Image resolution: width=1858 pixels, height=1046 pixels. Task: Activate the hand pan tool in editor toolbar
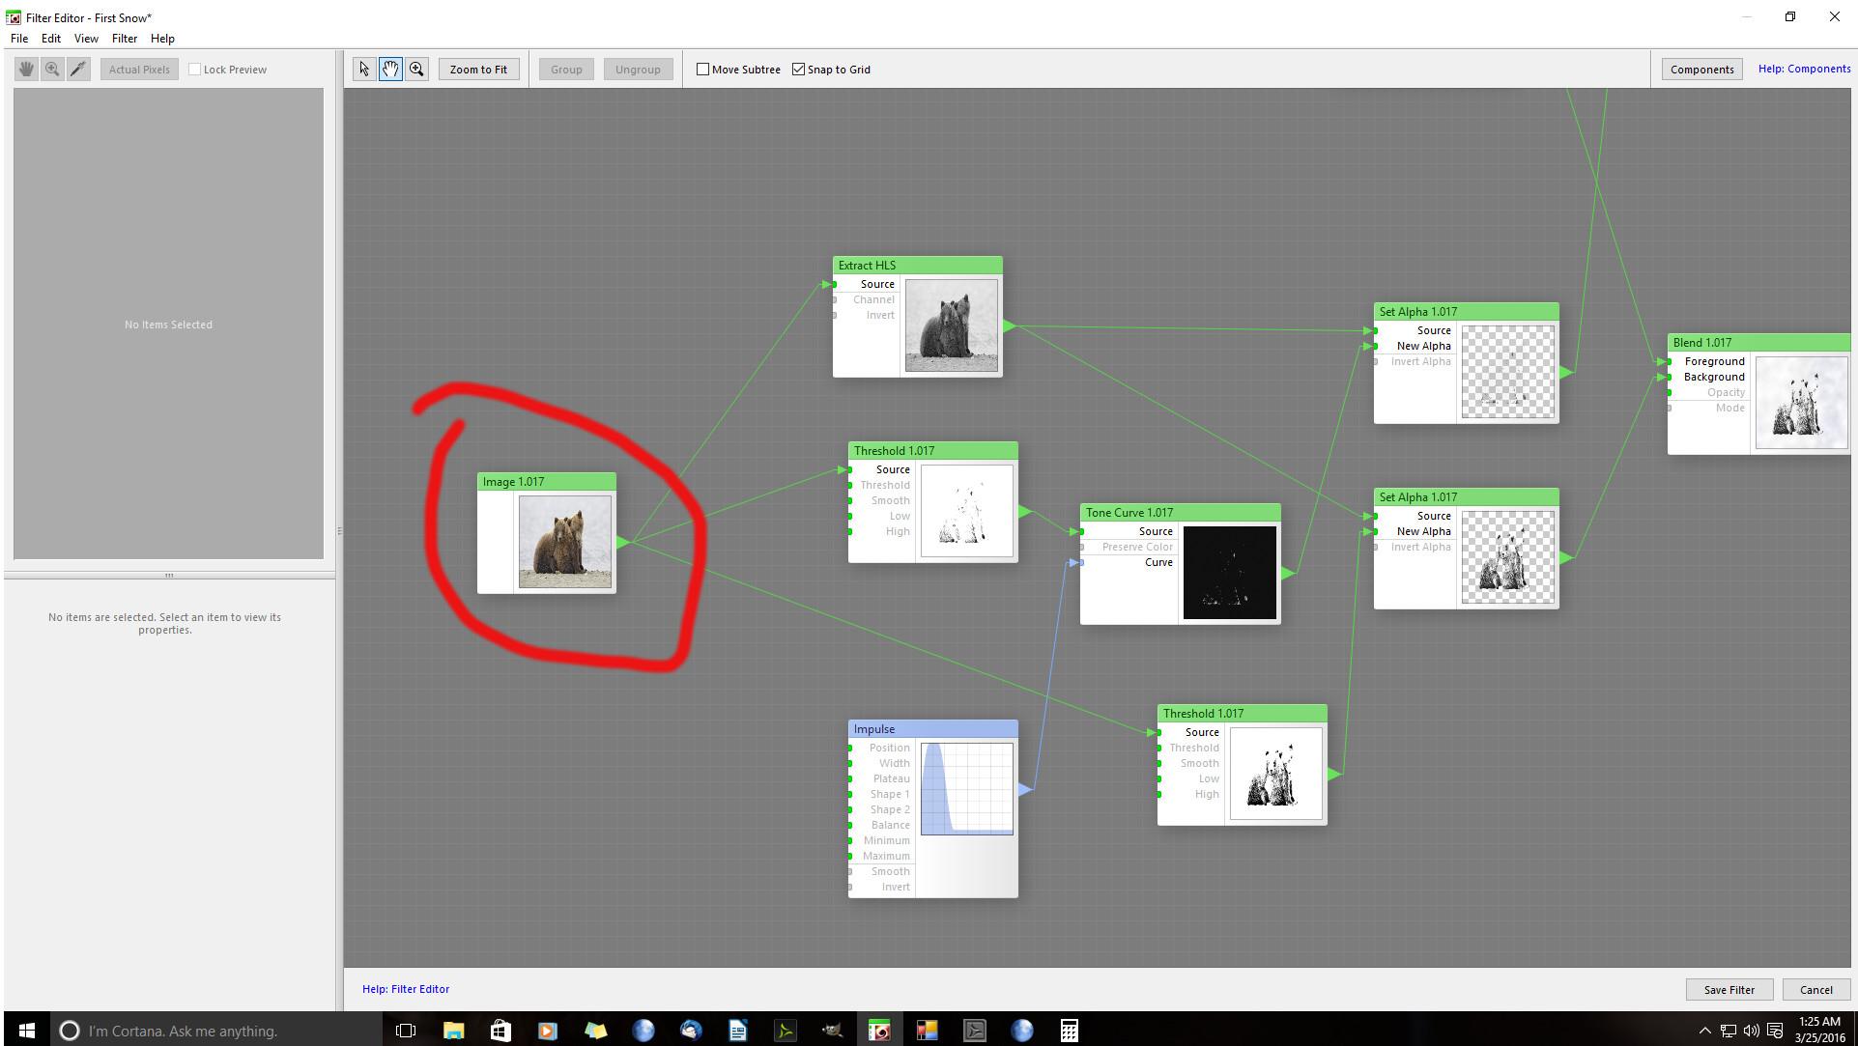(390, 70)
